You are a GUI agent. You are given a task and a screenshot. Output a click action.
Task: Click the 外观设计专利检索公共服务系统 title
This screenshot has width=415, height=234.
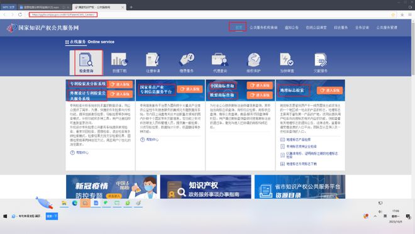point(87,96)
